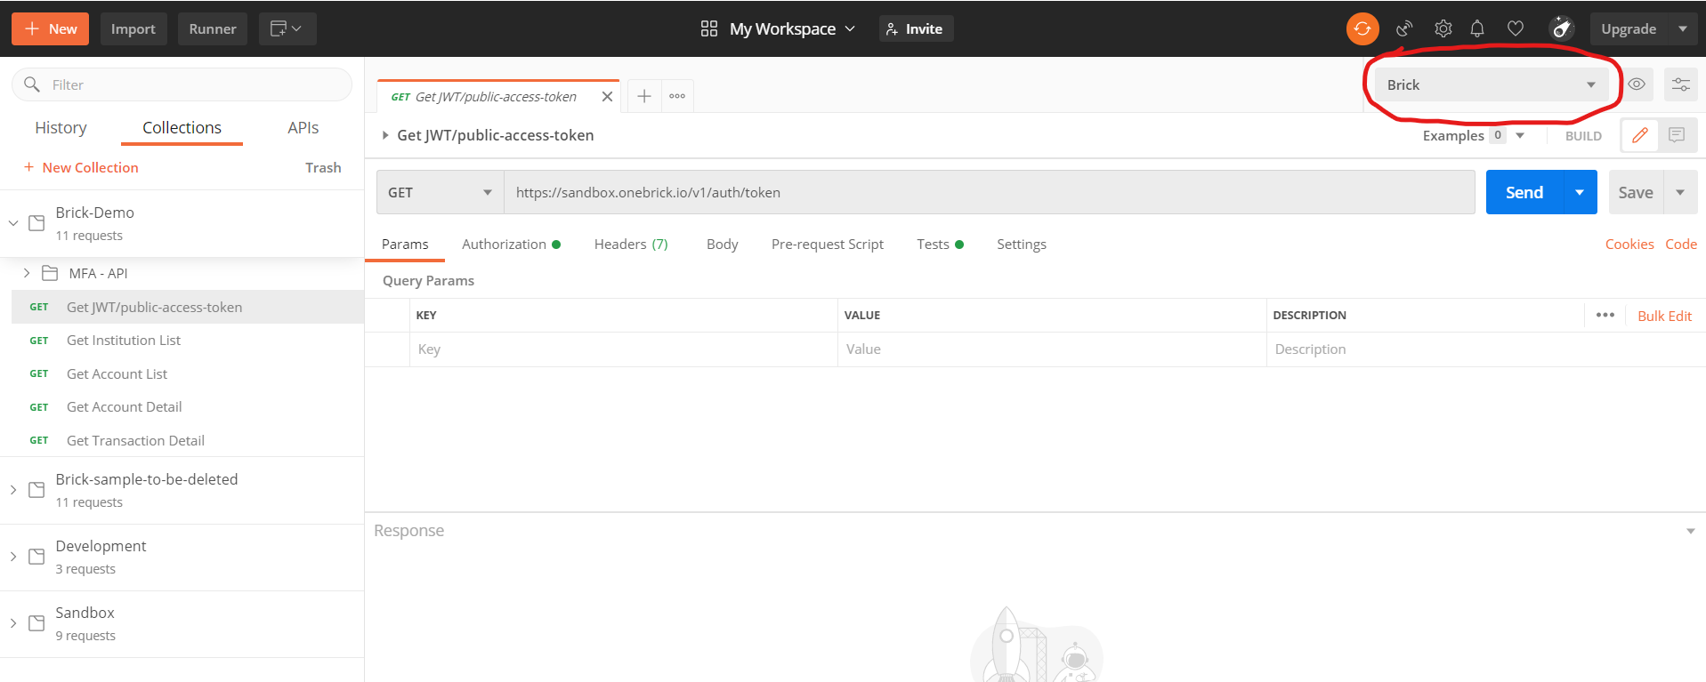Open the Trash link
Viewport: 1706px width, 682px height.
pos(323,167)
